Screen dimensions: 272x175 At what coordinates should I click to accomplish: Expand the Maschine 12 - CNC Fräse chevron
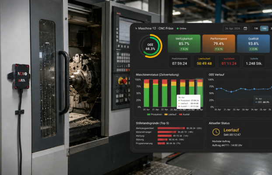coord(136,28)
